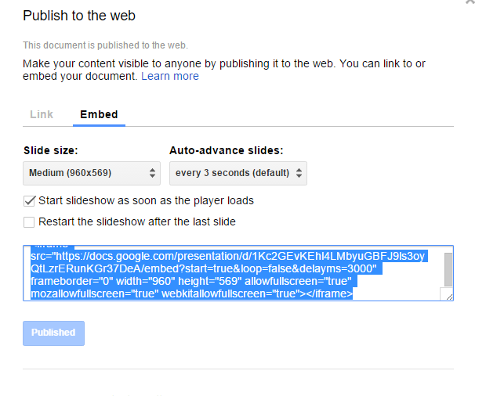Click the Published button
486x396 pixels.
(53, 333)
